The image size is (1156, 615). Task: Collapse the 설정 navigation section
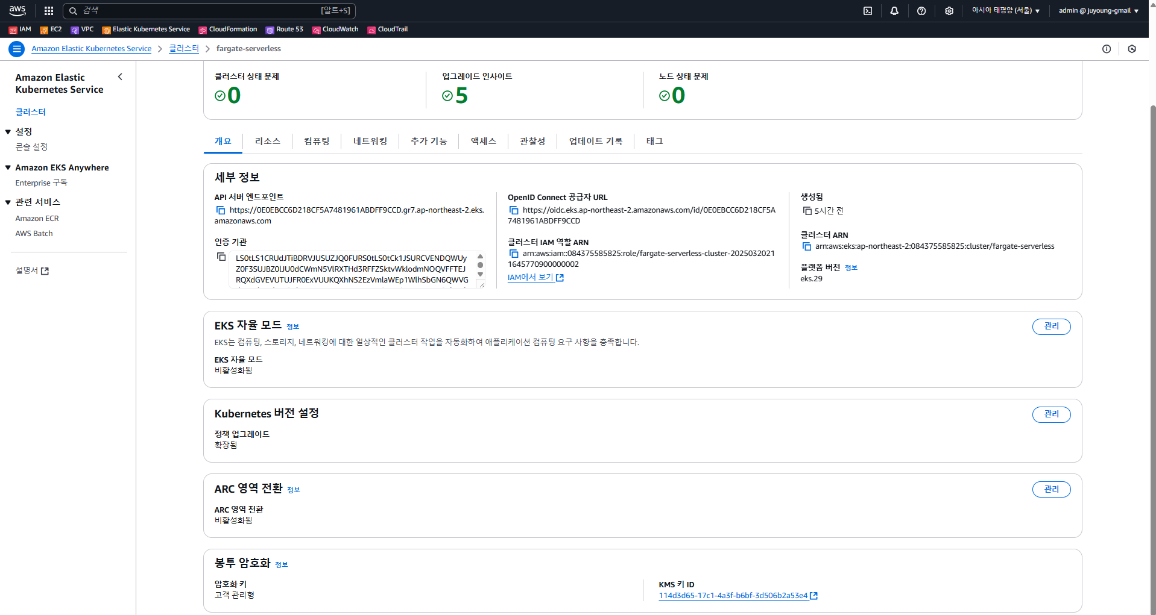8,132
